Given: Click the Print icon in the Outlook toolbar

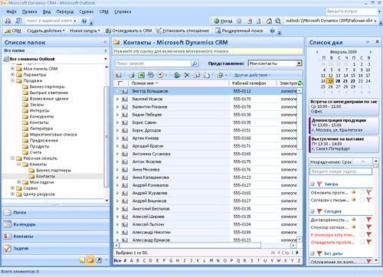Looking at the screenshot, I should (x=8, y=21).
